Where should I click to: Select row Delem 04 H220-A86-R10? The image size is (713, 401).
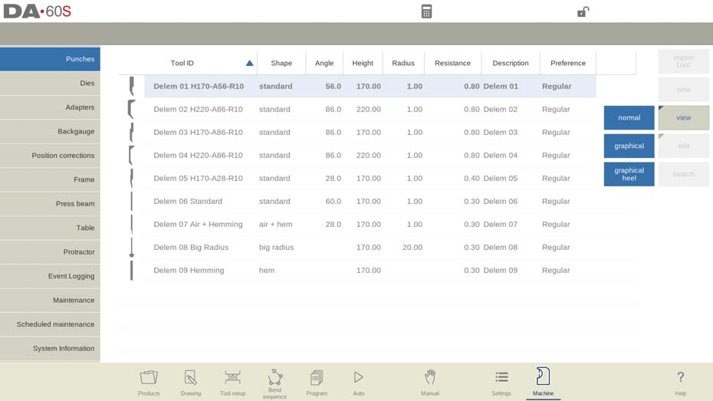click(370, 155)
